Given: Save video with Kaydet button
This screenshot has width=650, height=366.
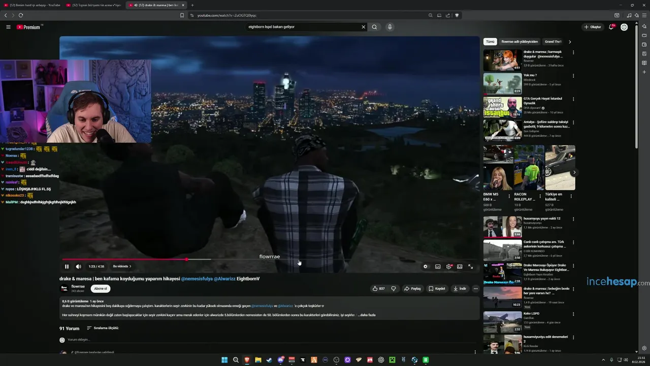Looking at the screenshot, I should (x=437, y=288).
